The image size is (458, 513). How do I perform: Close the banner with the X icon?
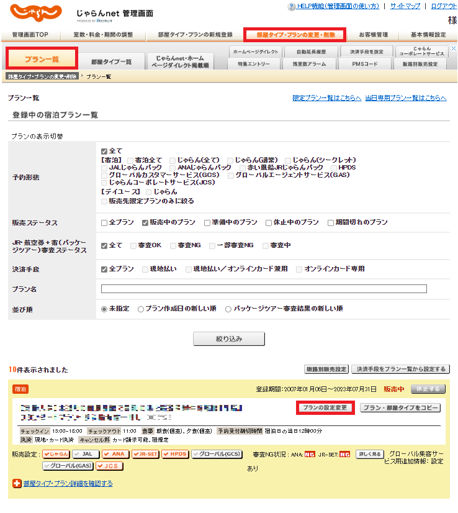[453, 48]
